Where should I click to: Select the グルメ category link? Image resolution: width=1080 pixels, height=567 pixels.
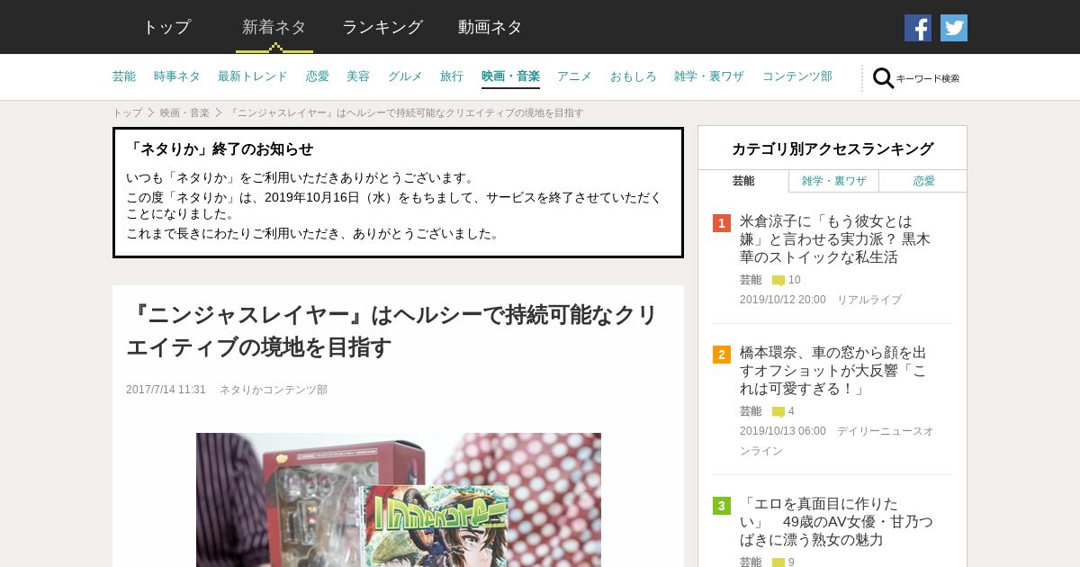[405, 76]
